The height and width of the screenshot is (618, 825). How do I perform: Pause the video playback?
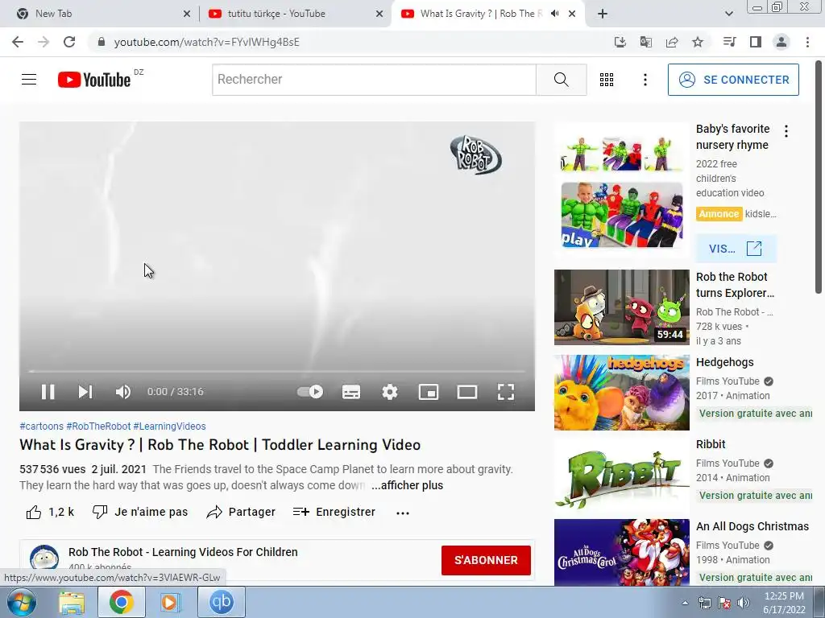(x=48, y=392)
